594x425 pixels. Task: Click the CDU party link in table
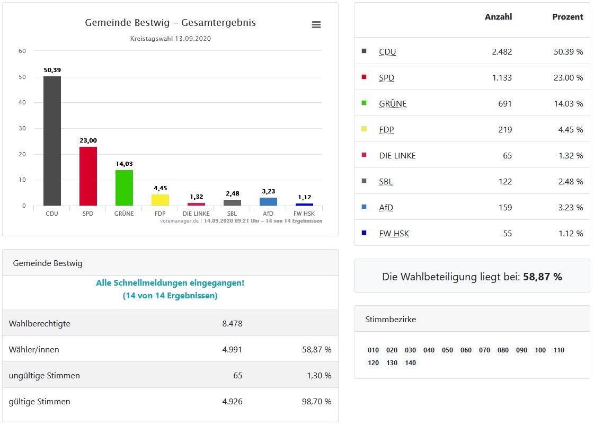click(387, 52)
